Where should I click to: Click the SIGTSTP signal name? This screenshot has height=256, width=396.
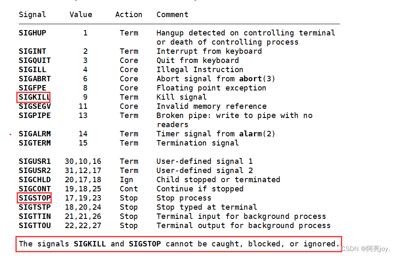pyautogui.click(x=35, y=207)
